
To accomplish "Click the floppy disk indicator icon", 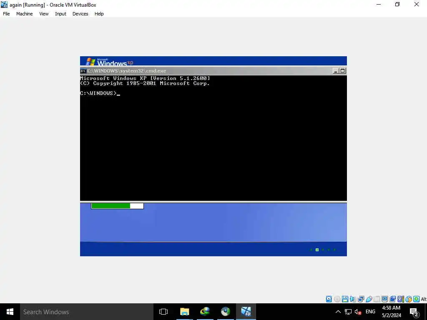I will [345, 299].
